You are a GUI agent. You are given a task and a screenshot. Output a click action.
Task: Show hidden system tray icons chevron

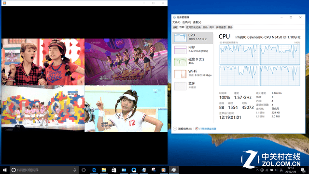[257, 170]
